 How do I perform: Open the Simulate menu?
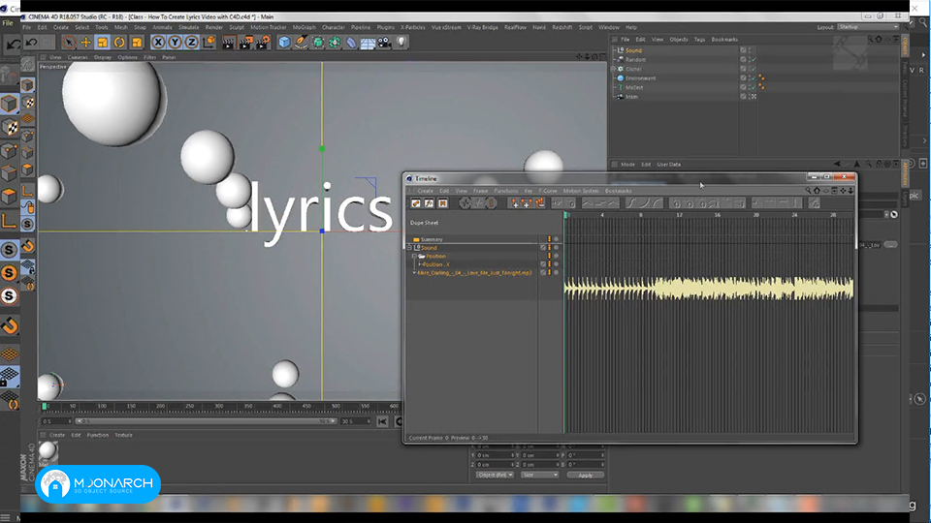(189, 27)
